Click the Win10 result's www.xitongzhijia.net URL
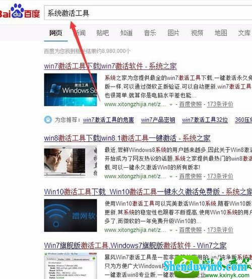 (135, 230)
